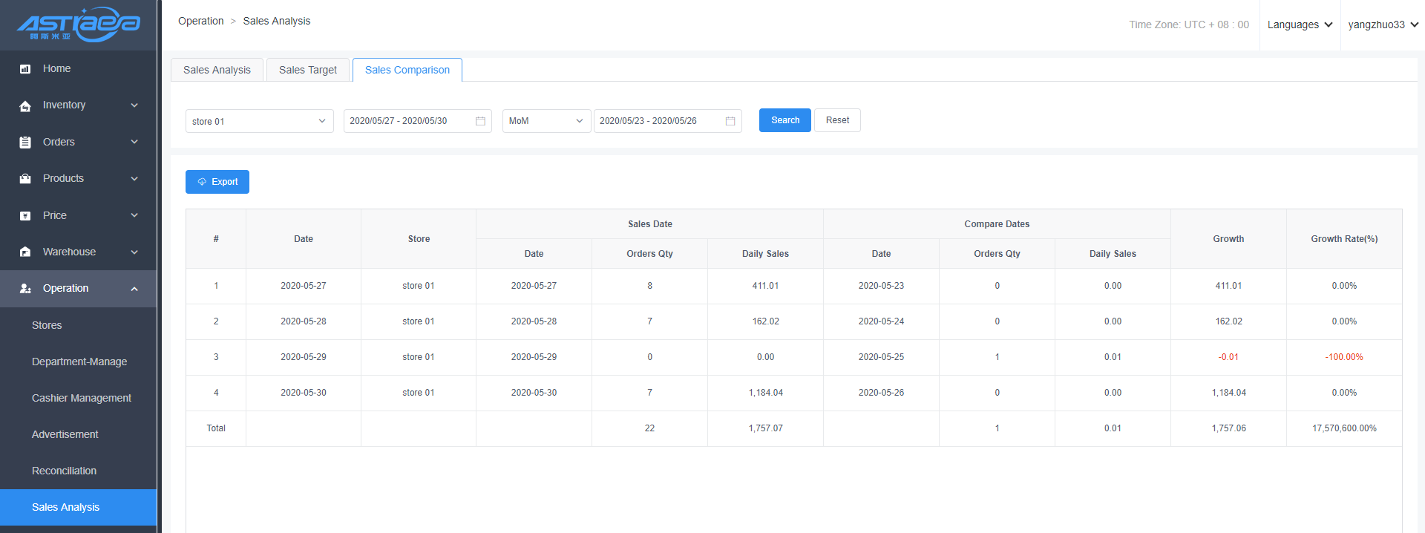Click the Price tag icon
1425x533 pixels.
coord(25,216)
